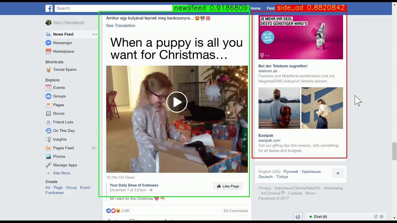The image size is (397, 223).
Task: Click the Like Page button
Action: (228, 186)
